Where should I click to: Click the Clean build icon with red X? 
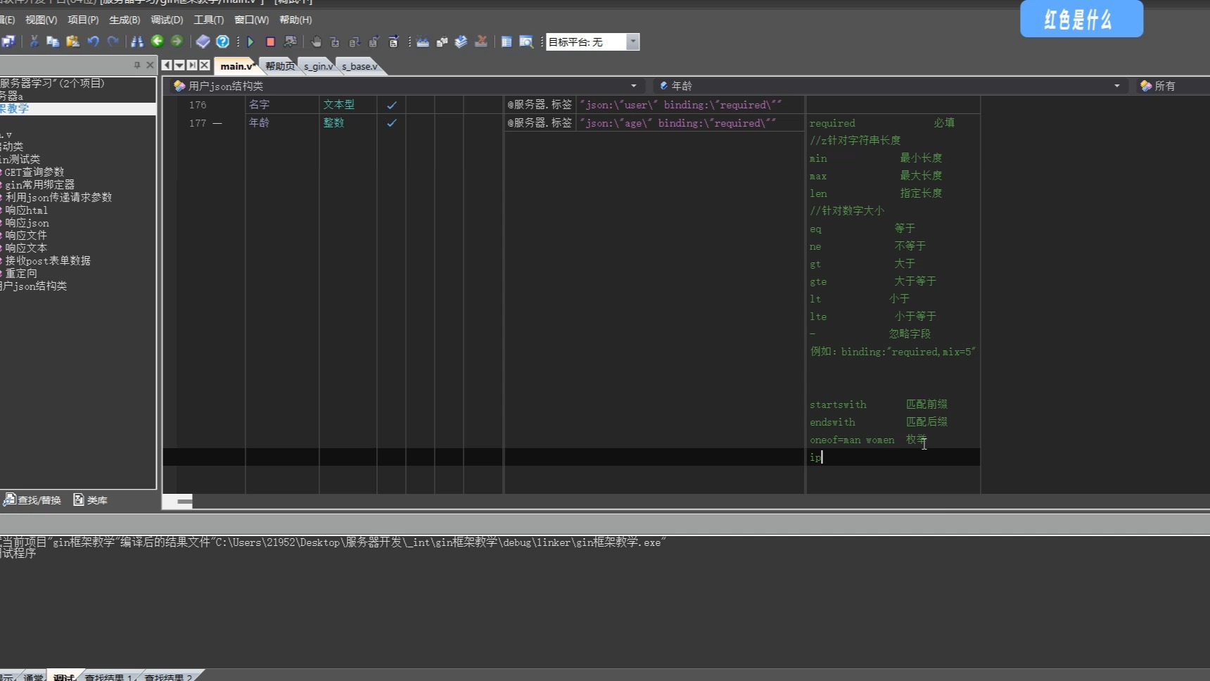point(481,42)
